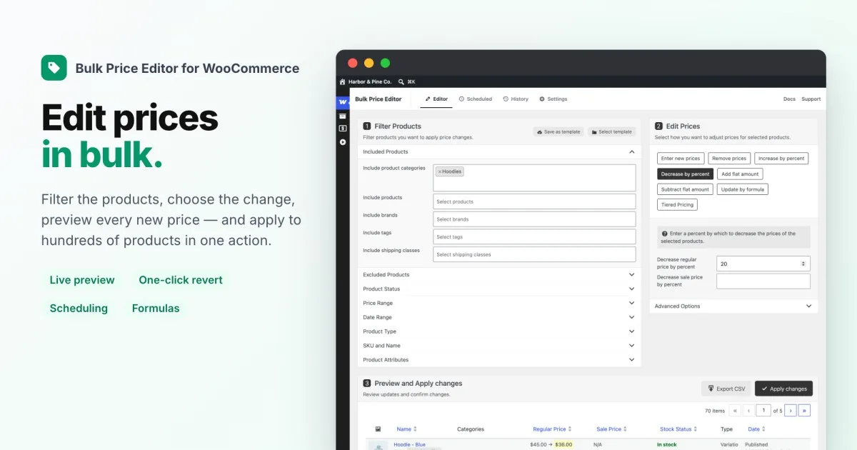Screen dimensions: 857x450
Task: Expand the Date Range section
Action: point(498,317)
